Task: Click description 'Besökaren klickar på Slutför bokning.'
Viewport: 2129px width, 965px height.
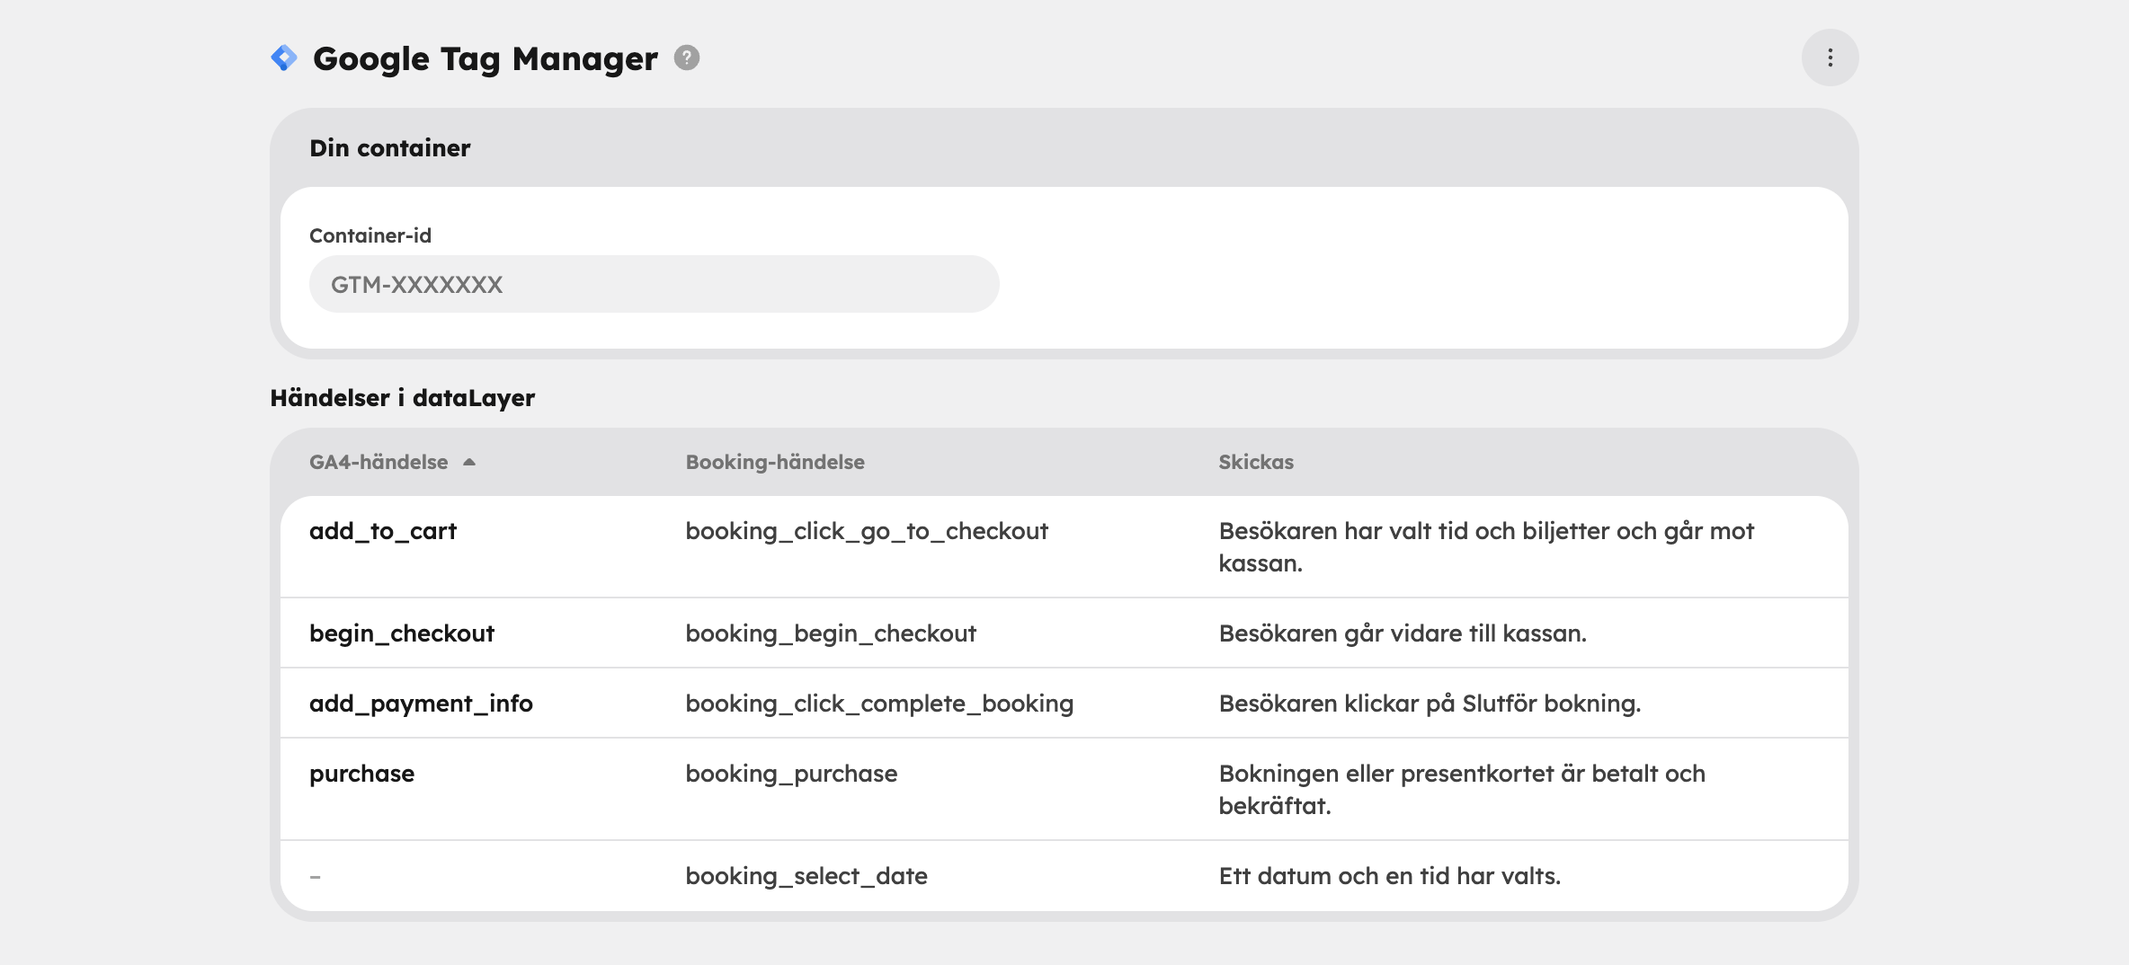Action: pyautogui.click(x=1430, y=704)
